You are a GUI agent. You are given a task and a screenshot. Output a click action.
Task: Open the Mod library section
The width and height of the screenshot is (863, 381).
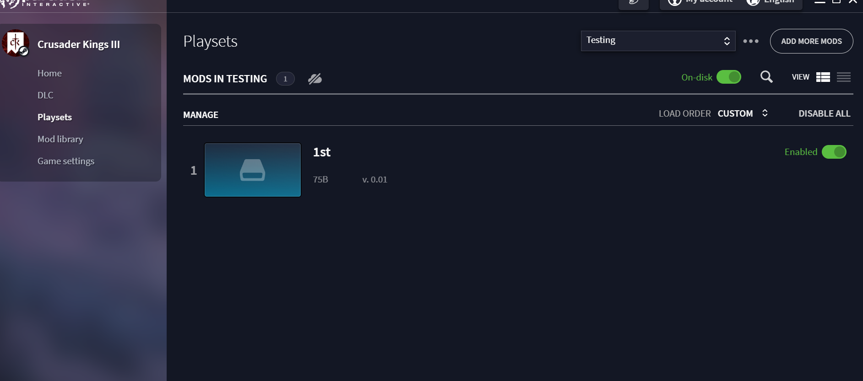tap(60, 139)
